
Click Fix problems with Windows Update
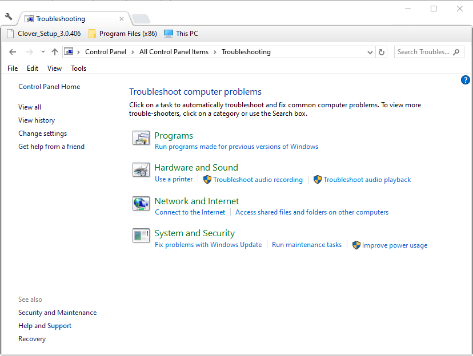(208, 245)
